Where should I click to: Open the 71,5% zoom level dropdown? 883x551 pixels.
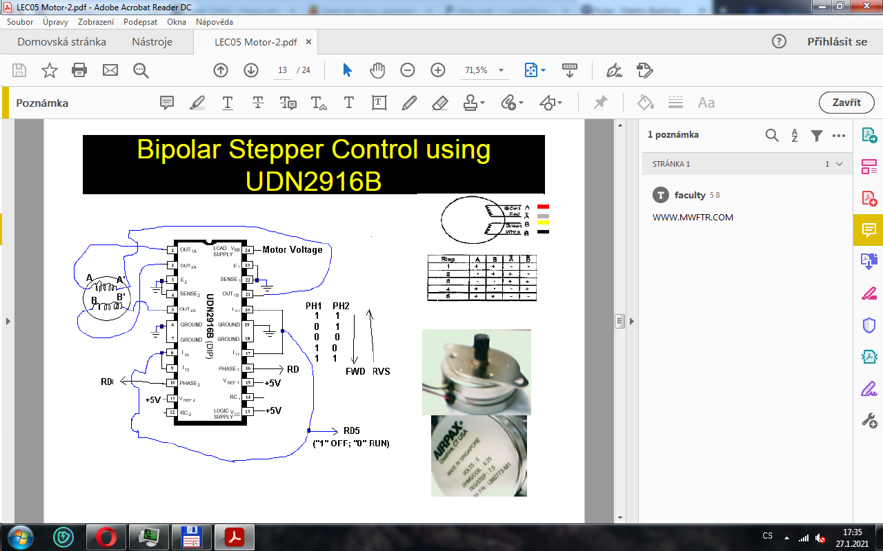point(501,70)
